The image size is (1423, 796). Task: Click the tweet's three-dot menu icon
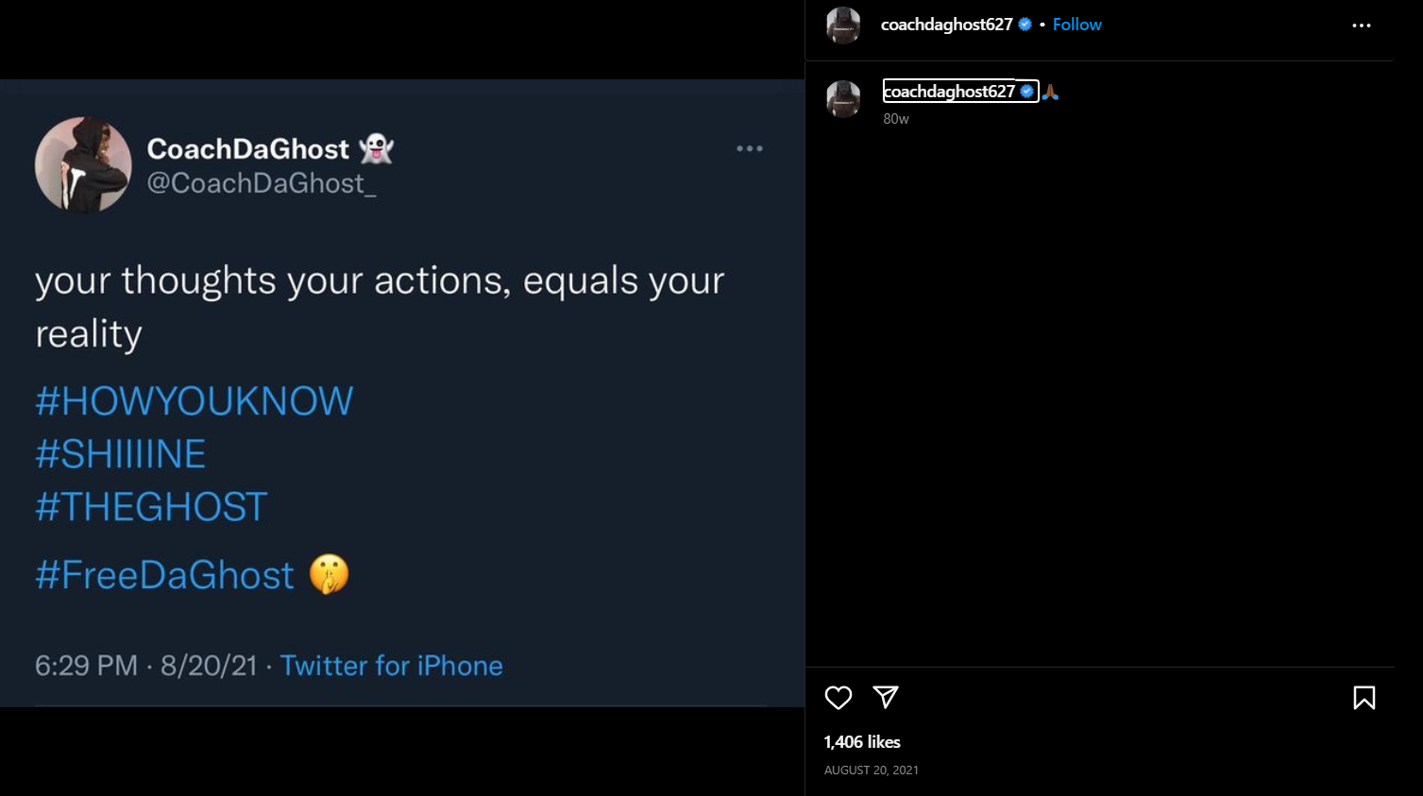click(750, 149)
